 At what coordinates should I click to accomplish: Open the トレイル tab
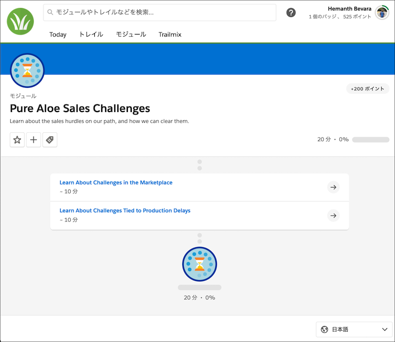(x=91, y=34)
